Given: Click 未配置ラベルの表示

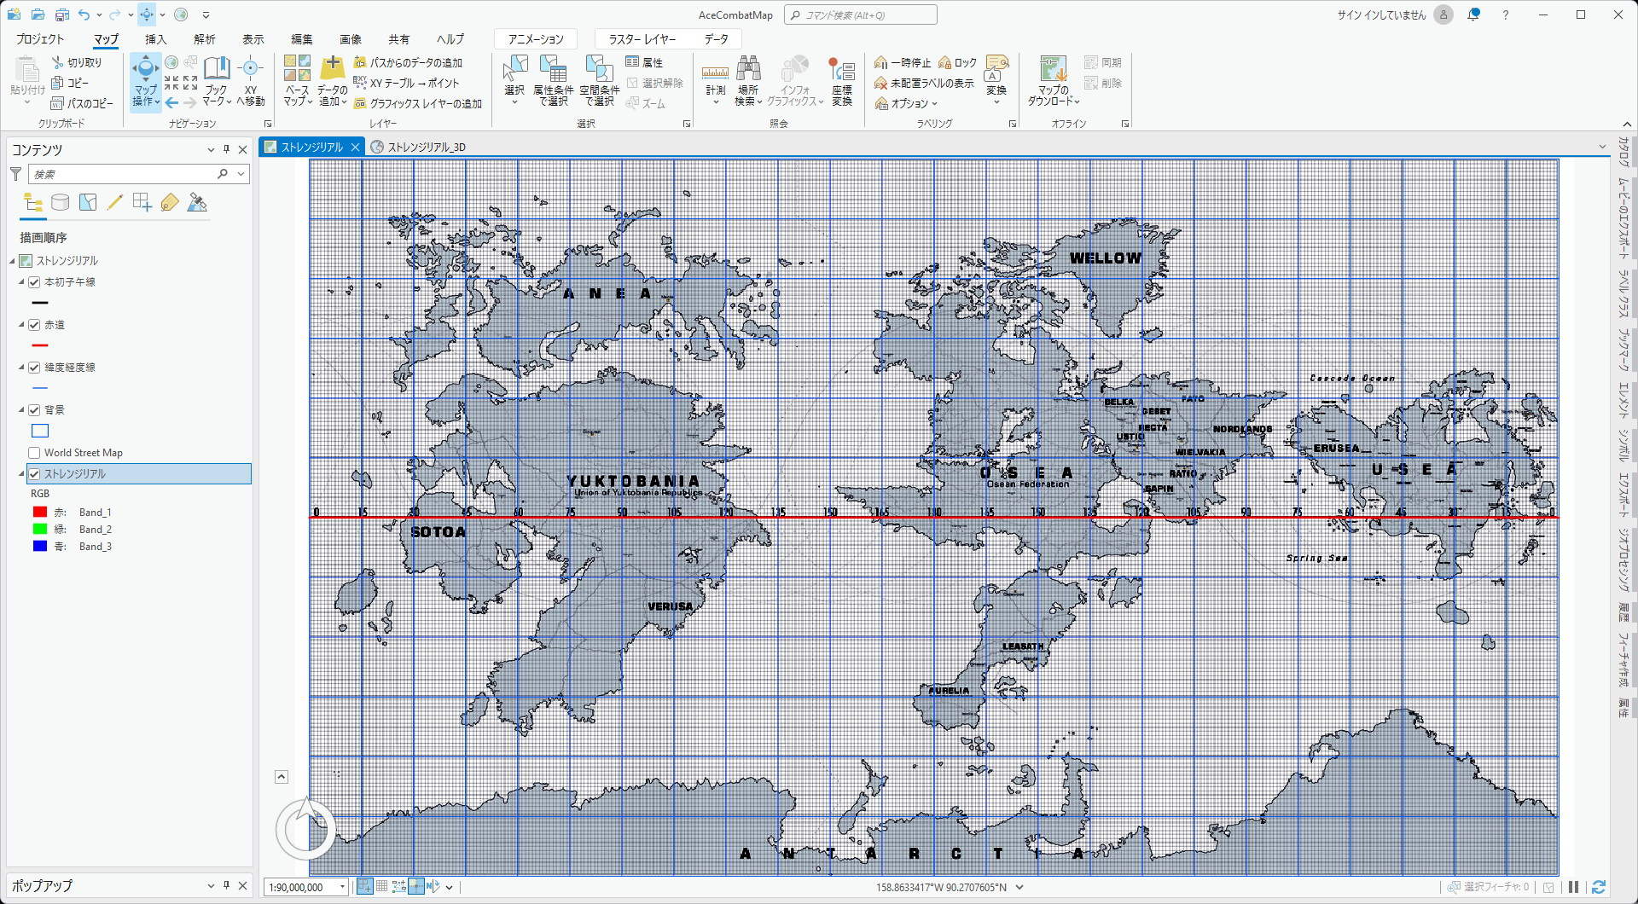Looking at the screenshot, I should click(x=924, y=83).
